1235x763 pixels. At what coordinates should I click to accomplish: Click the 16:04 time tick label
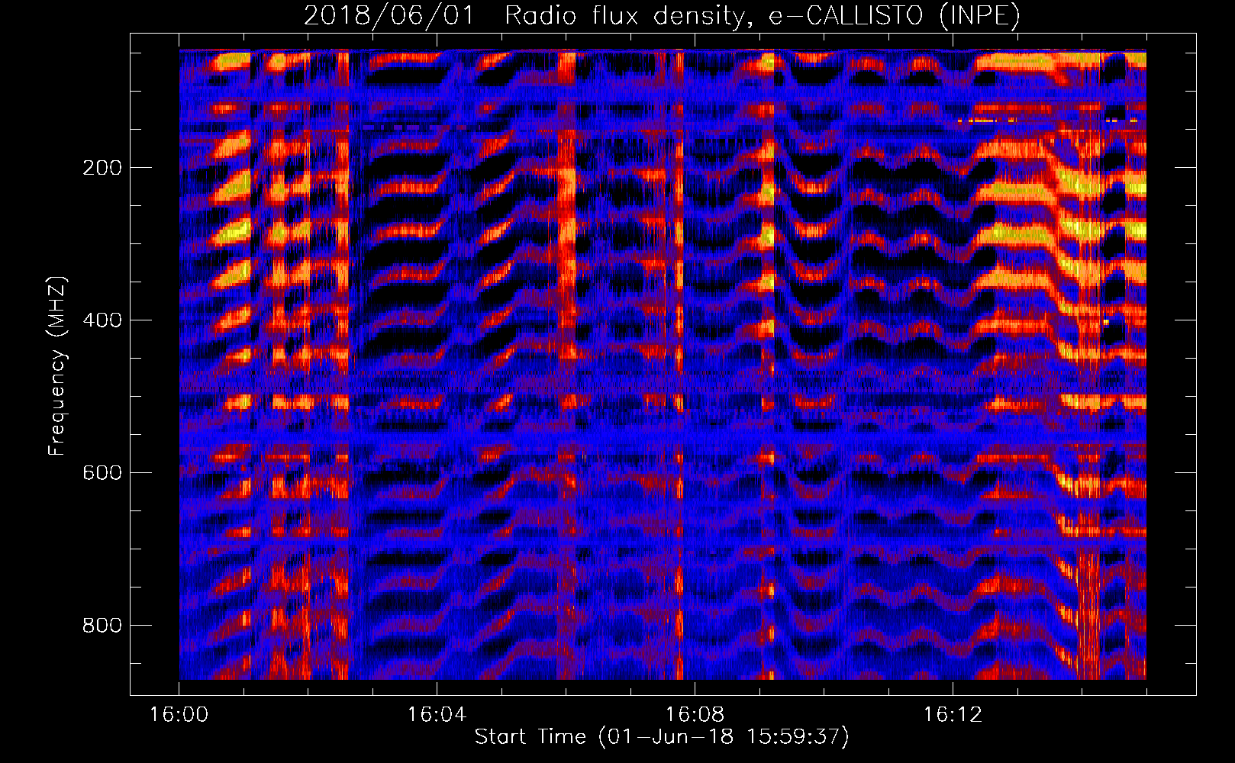click(x=437, y=715)
